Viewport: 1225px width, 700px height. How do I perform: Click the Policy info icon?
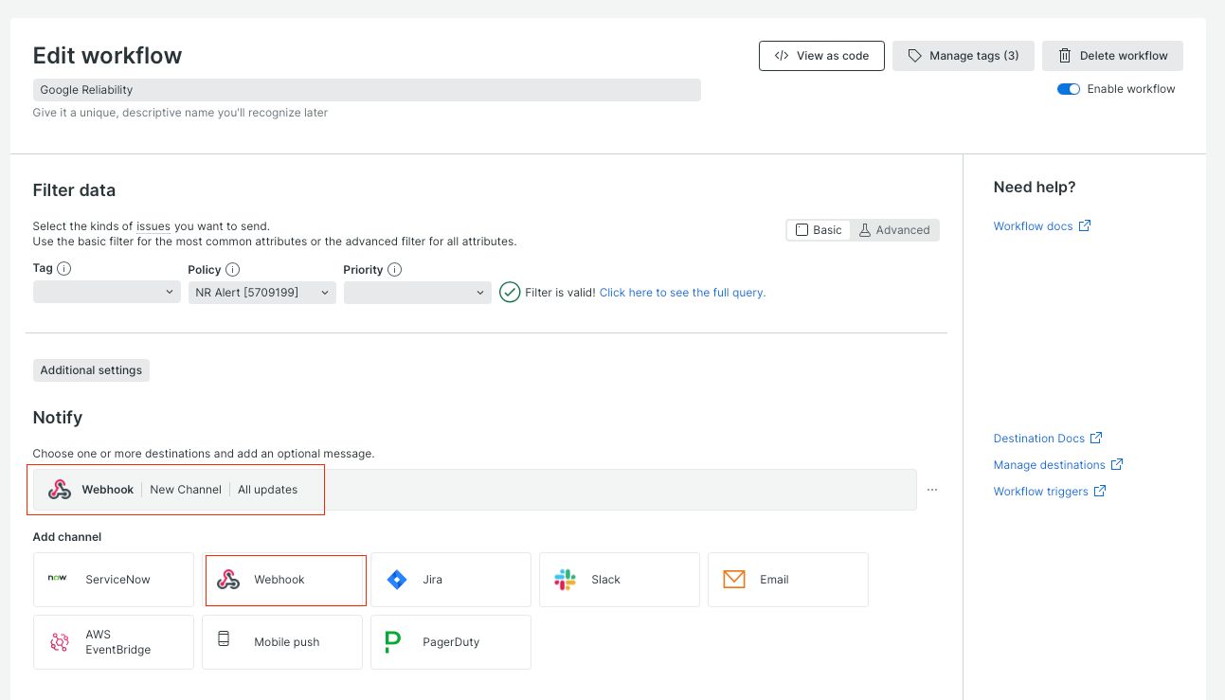coord(232,270)
